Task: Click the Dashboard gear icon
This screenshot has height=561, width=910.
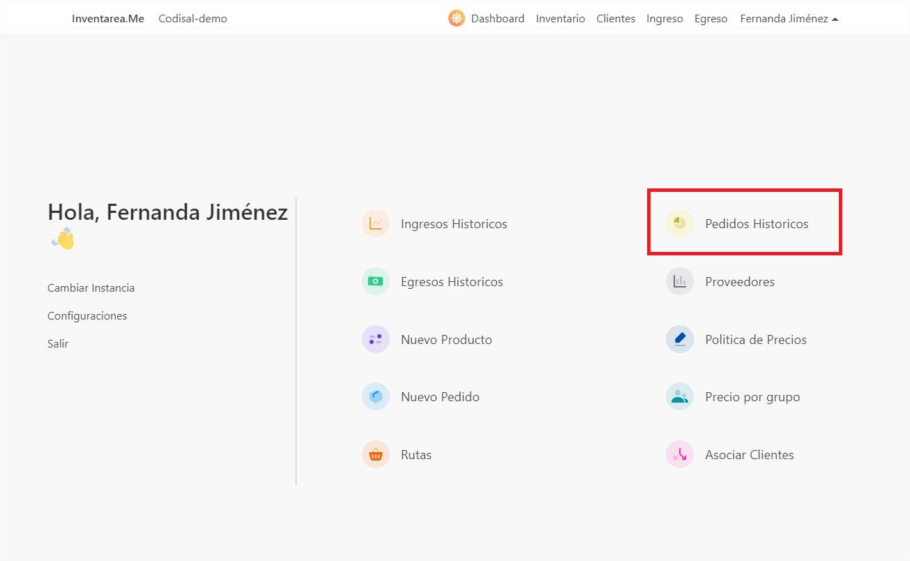Action: click(x=456, y=18)
